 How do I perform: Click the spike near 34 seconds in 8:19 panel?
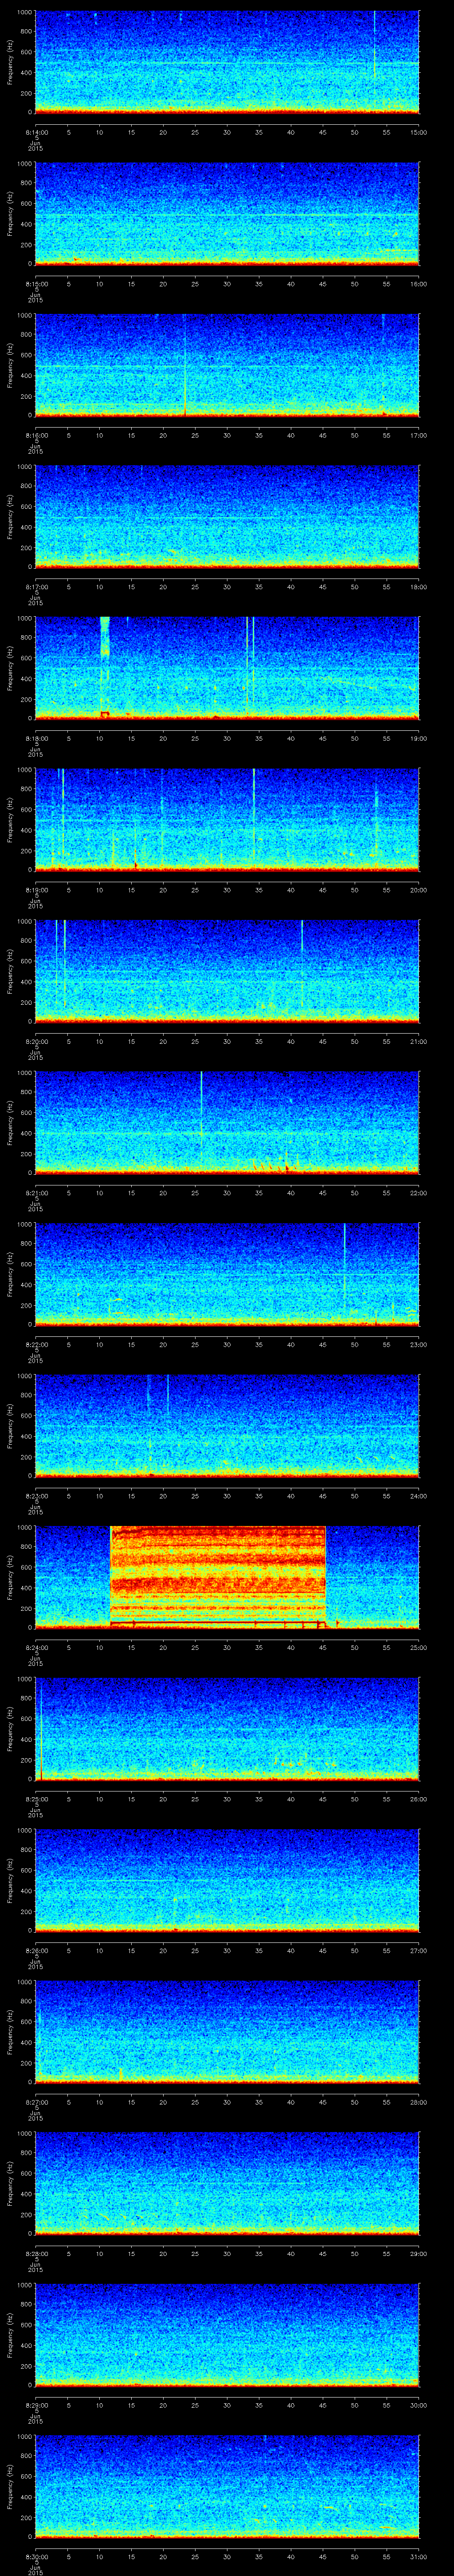[x=254, y=810]
